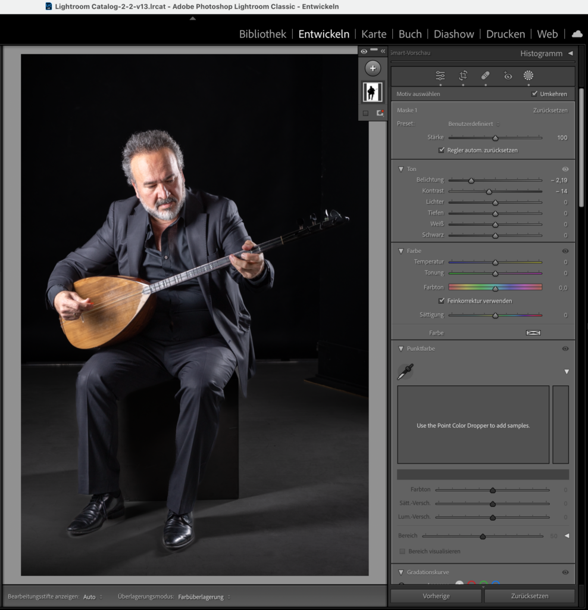
Task: Reset Maske 1 with Zurücksetzen link
Action: coord(551,110)
